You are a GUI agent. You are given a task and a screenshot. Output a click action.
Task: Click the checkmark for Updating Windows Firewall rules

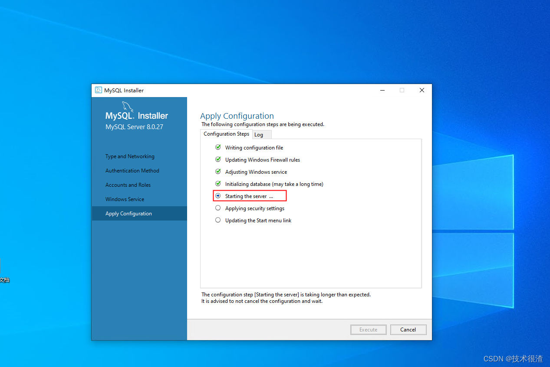pyautogui.click(x=218, y=159)
